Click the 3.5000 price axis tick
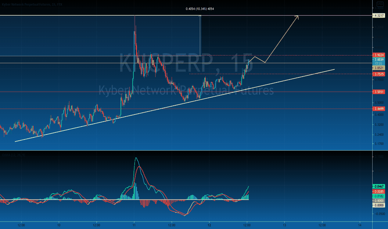Image resolution: width=388 pixels, height=229 pixels. click(x=379, y=102)
